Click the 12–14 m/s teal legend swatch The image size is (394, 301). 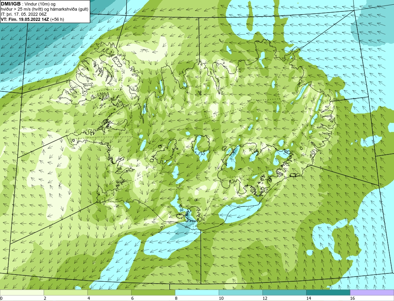[284, 292]
